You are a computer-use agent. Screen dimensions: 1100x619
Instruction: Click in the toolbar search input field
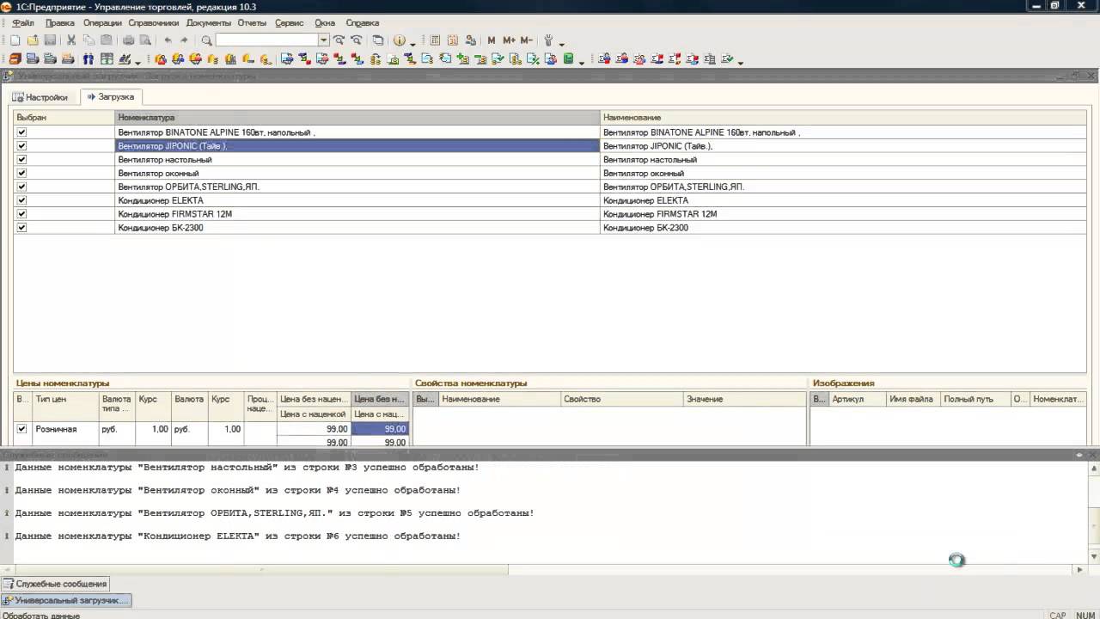click(267, 40)
